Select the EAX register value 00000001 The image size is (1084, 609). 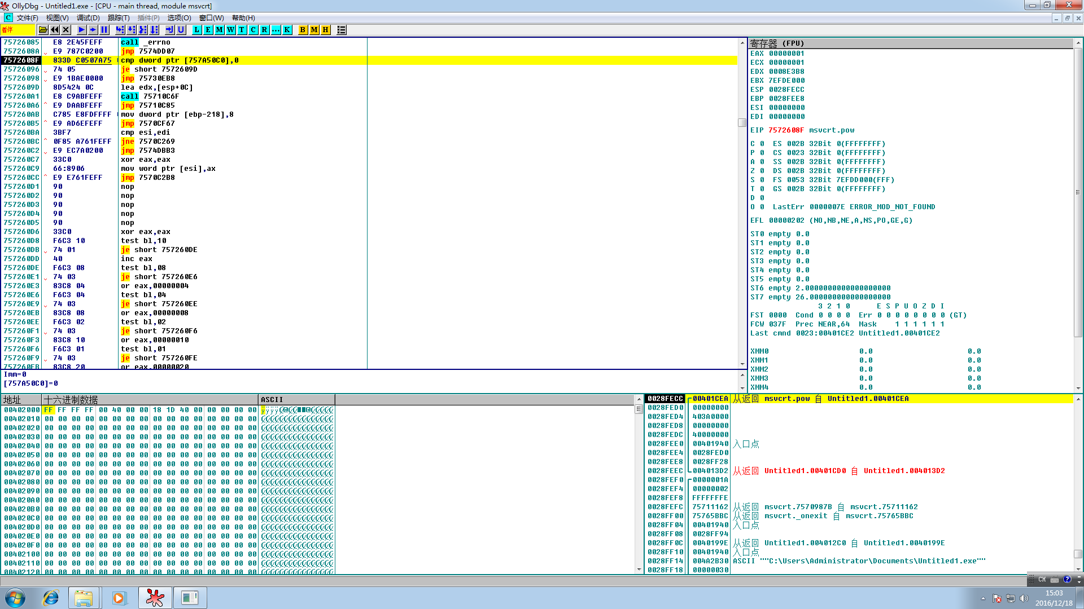(786, 54)
